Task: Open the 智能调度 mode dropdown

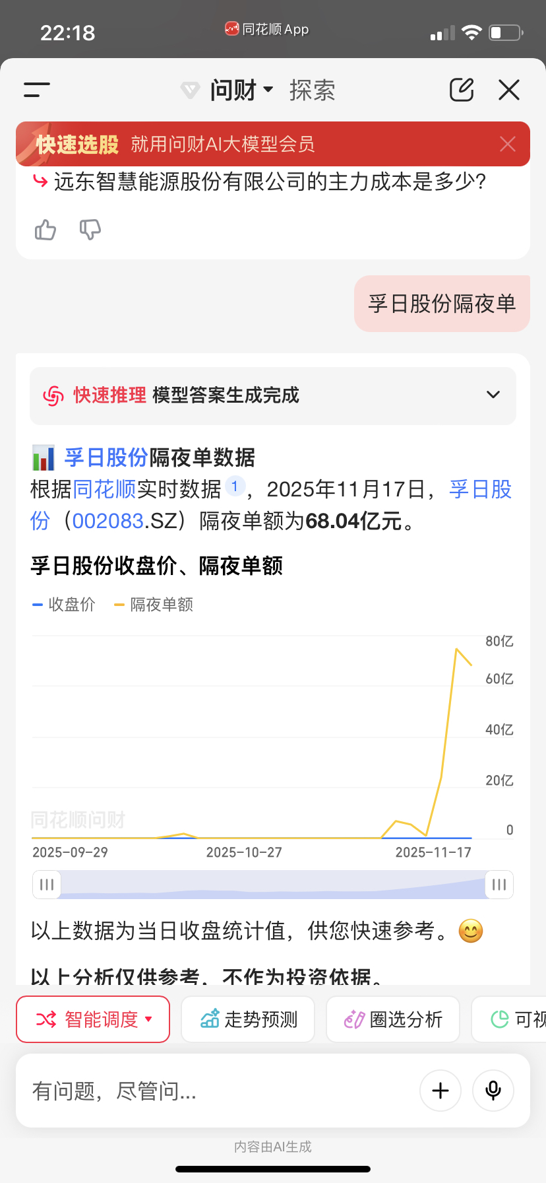Action: point(93,1019)
